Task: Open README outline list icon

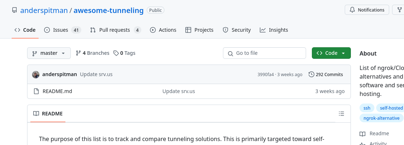Action: click(x=341, y=114)
